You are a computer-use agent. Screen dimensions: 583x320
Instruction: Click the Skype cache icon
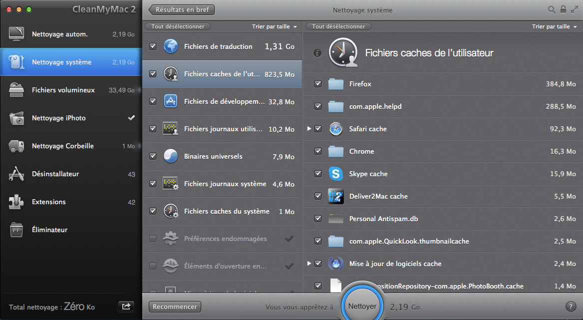click(x=336, y=174)
